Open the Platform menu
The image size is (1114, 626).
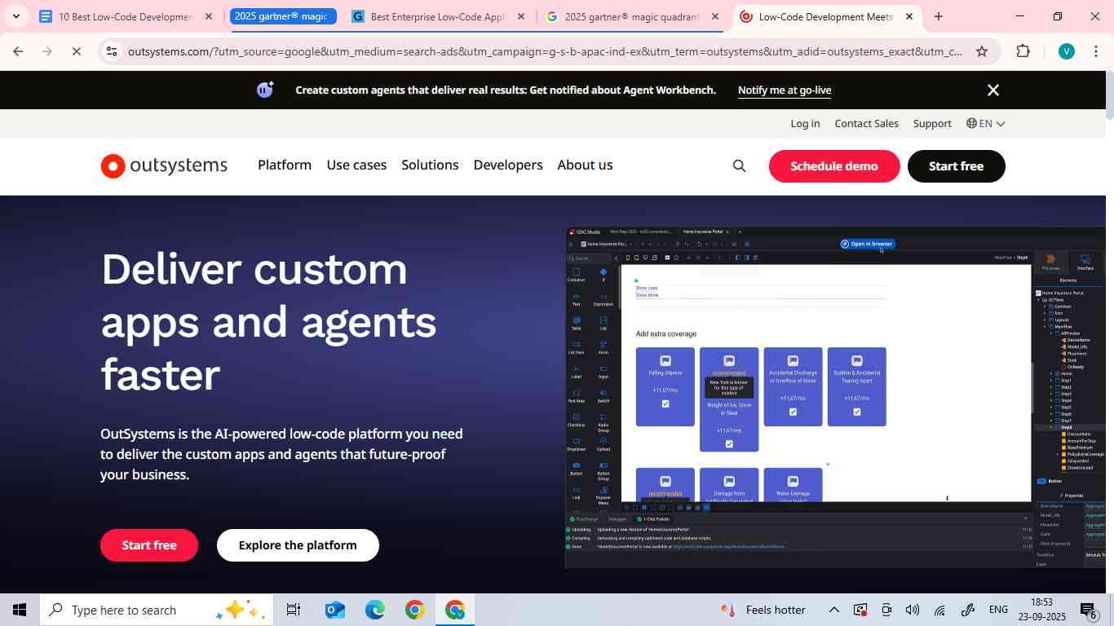[x=284, y=165]
